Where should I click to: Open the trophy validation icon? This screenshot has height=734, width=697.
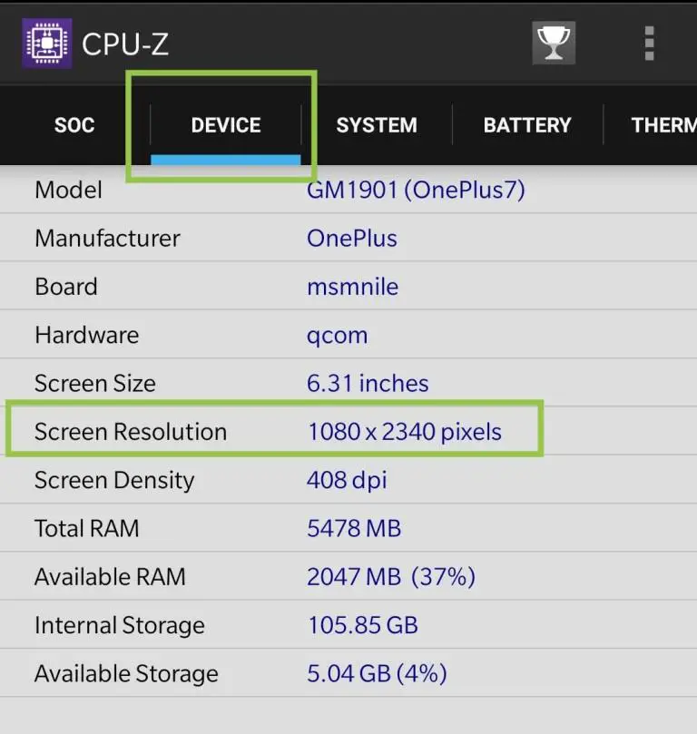pyautogui.click(x=554, y=43)
